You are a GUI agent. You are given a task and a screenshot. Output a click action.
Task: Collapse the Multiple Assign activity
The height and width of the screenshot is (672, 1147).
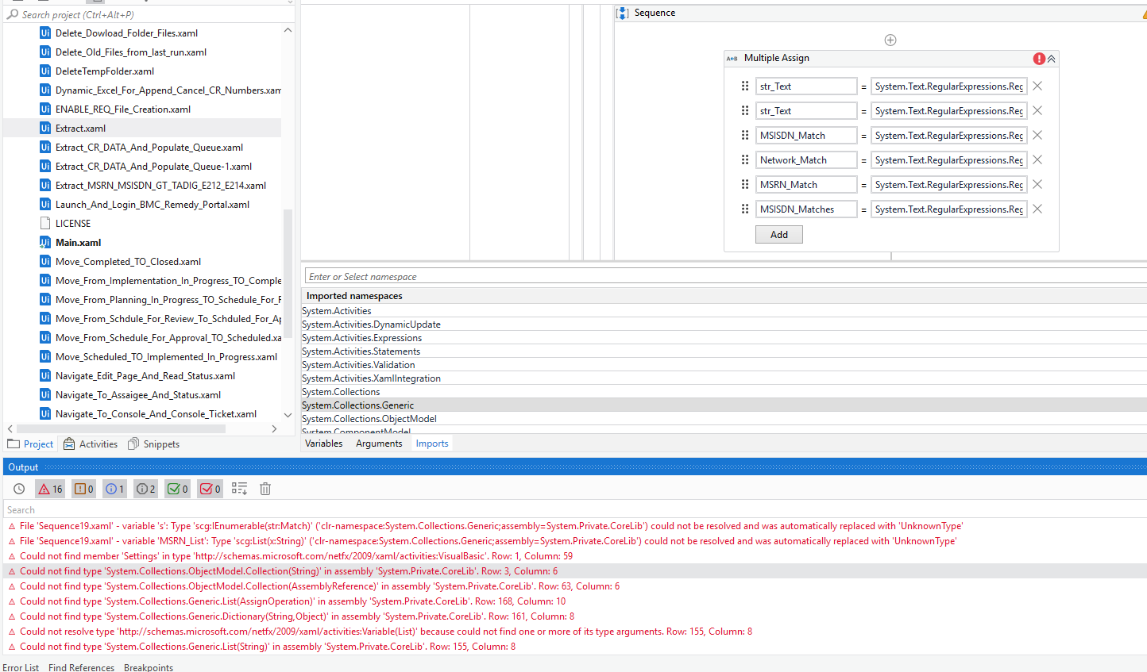coord(1052,59)
